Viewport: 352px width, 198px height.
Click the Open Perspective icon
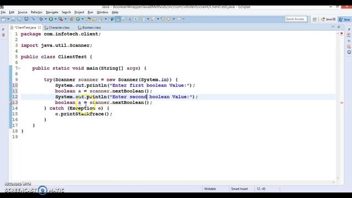click(x=315, y=20)
